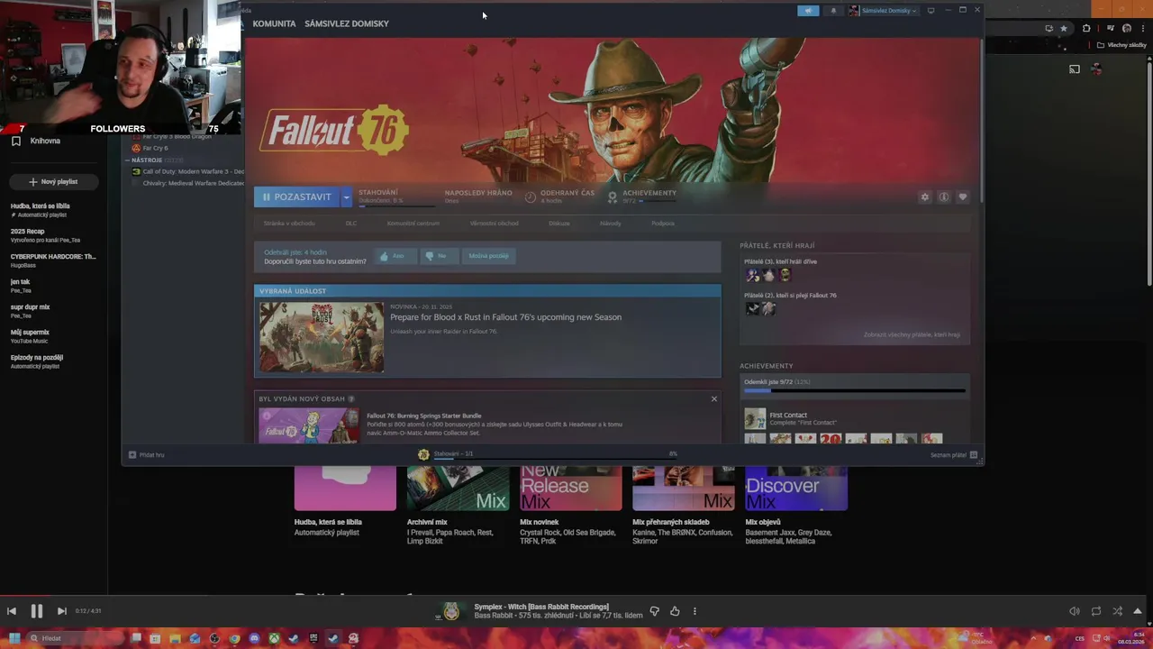
Task: Open the CYBERPUNK HARDCORE playlist
Action: 53,261
